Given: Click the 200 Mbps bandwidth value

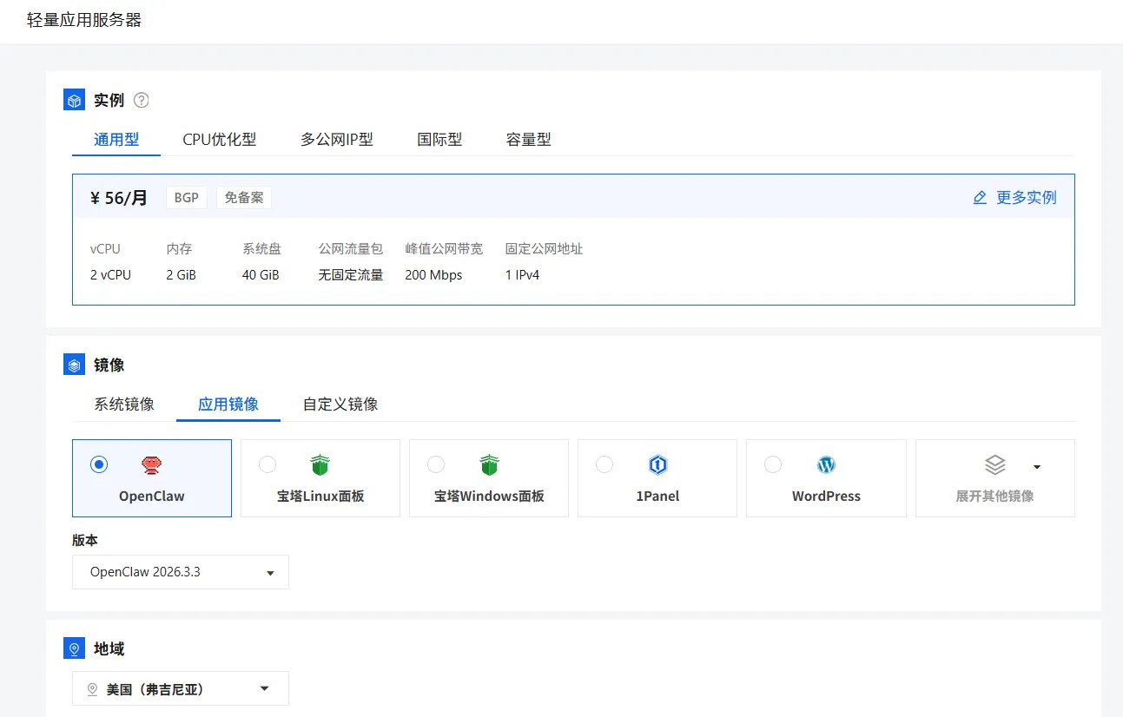Looking at the screenshot, I should 433,275.
